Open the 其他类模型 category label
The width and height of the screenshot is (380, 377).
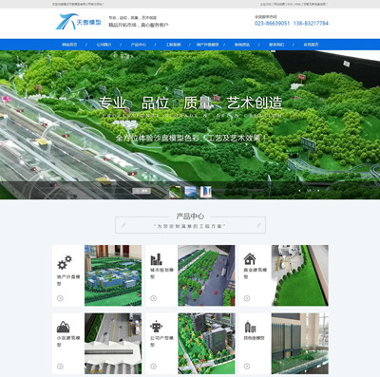pos(254,338)
